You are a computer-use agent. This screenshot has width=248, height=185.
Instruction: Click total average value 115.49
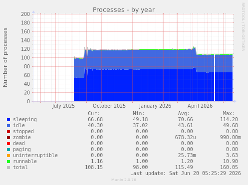(x=184, y=167)
